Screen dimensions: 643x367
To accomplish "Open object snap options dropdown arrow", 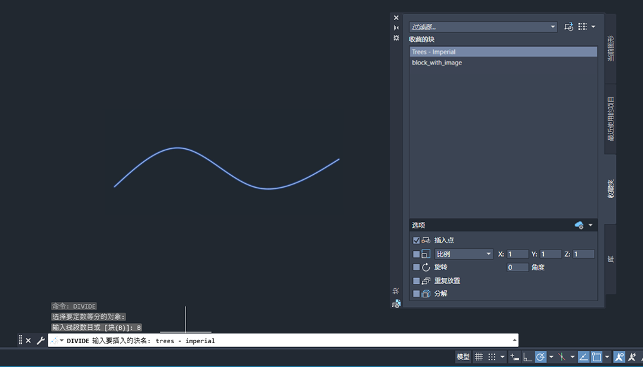I will coord(608,357).
